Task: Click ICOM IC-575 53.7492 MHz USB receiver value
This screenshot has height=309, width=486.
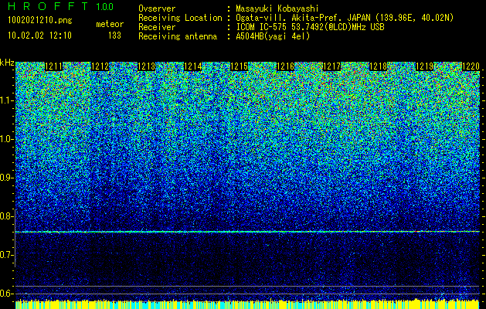Action: 311,27
